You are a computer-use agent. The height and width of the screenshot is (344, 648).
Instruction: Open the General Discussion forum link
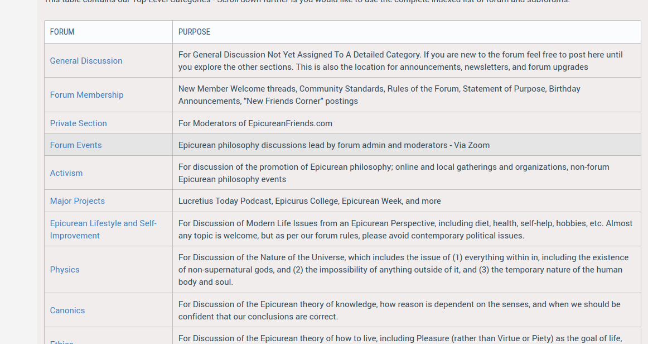click(x=86, y=61)
